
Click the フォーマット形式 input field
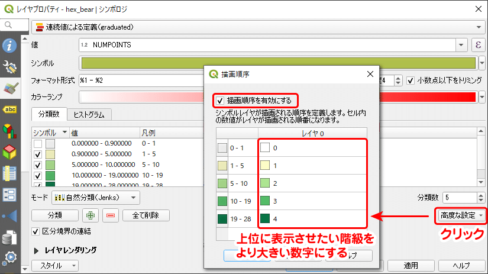click(x=141, y=80)
